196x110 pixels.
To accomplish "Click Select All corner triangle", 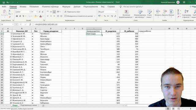I will click(x=2, y=28).
